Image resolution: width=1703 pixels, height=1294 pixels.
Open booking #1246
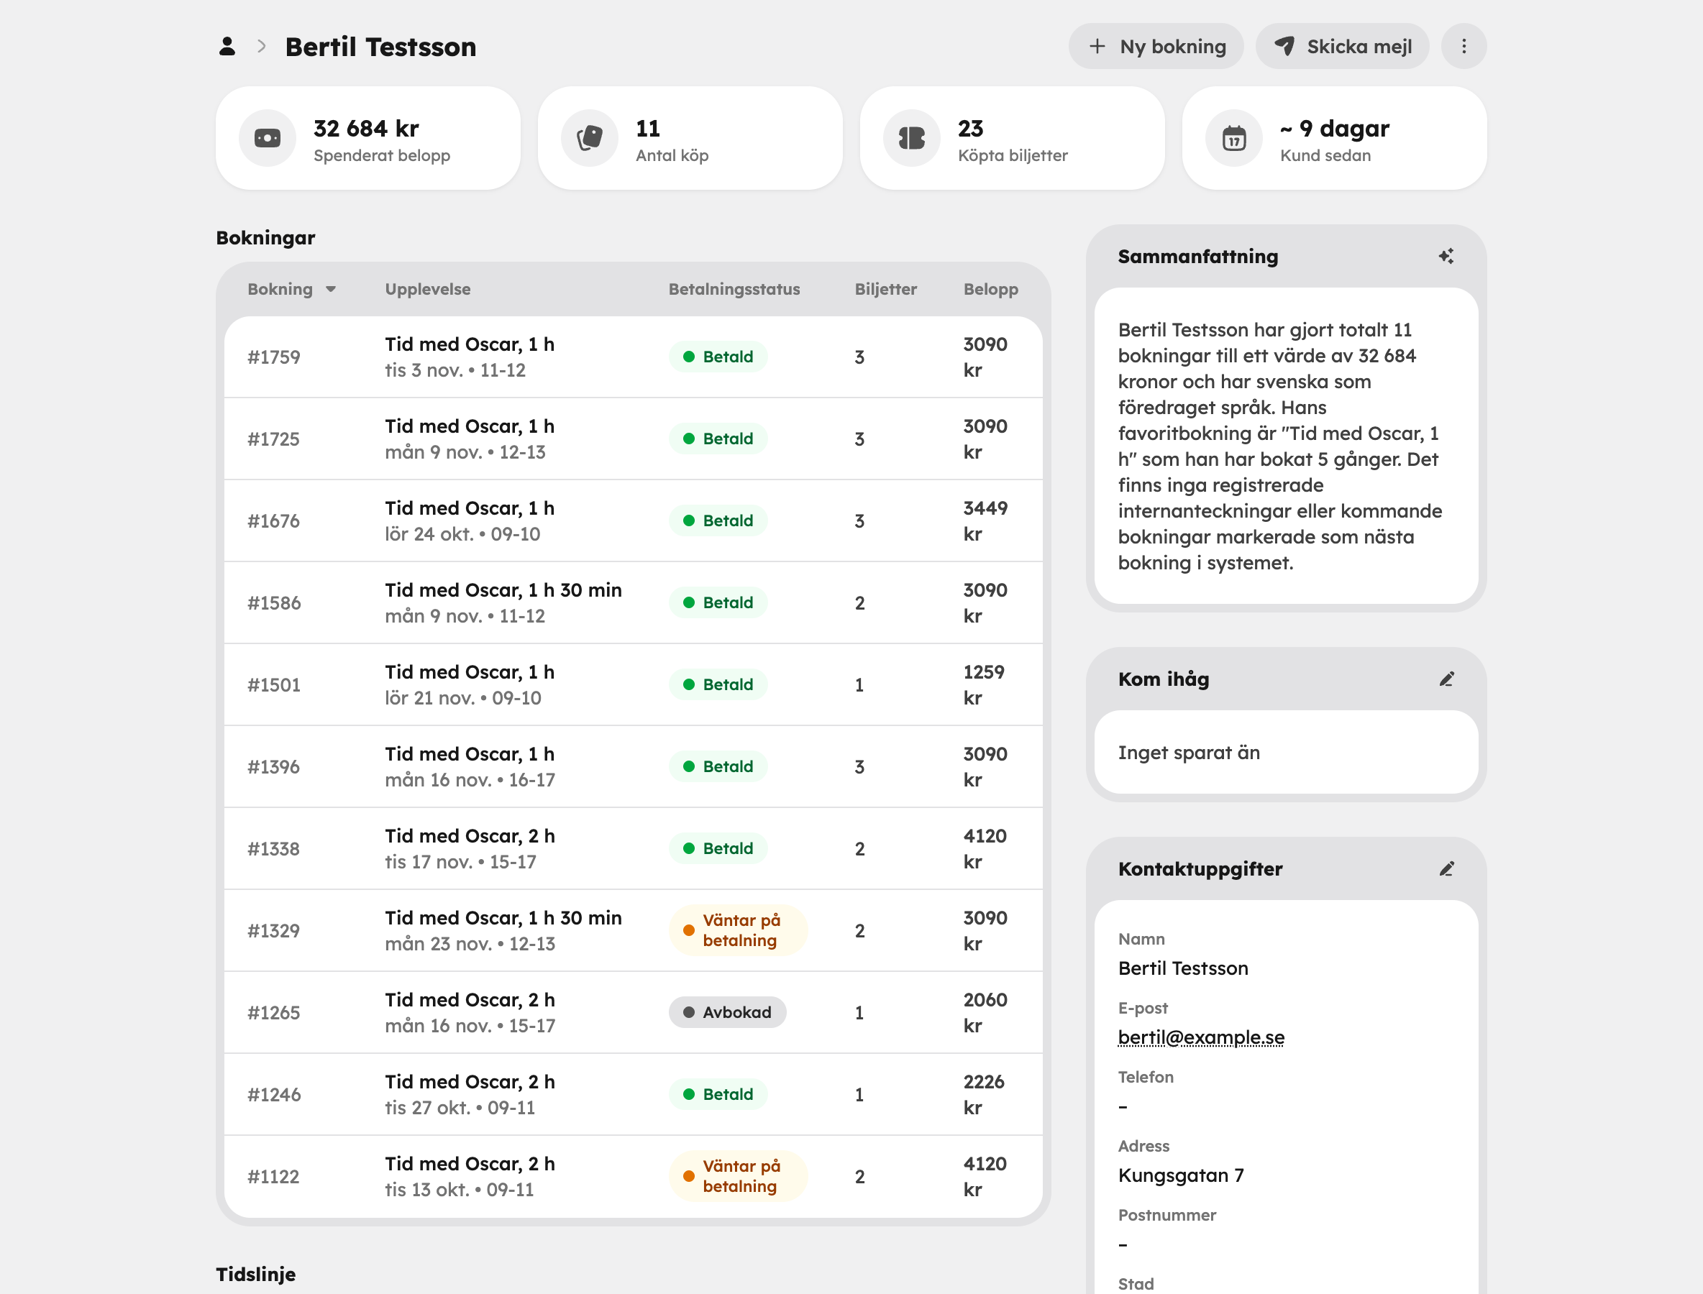pos(633,1094)
